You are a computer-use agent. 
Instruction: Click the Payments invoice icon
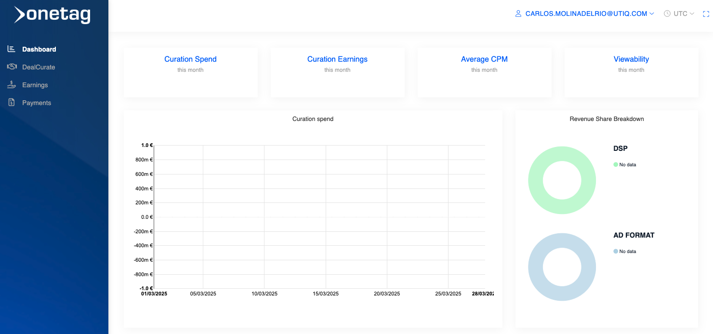pos(12,103)
